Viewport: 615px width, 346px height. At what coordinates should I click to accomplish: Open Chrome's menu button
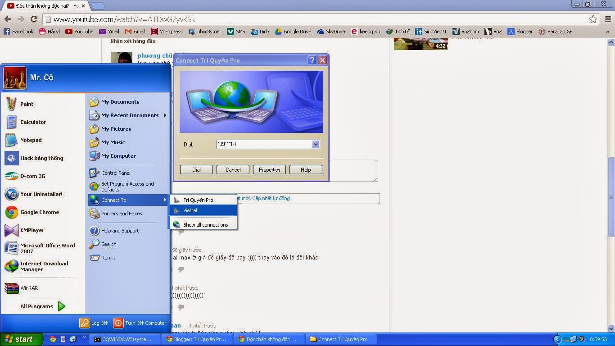[607, 19]
